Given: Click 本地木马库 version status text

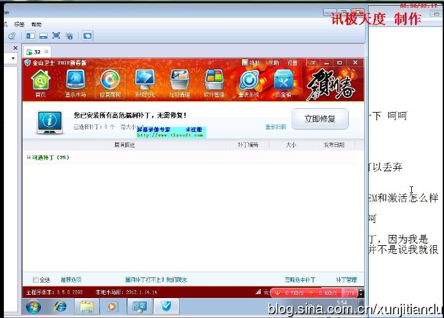Looking at the screenshot, I should click(126, 292).
